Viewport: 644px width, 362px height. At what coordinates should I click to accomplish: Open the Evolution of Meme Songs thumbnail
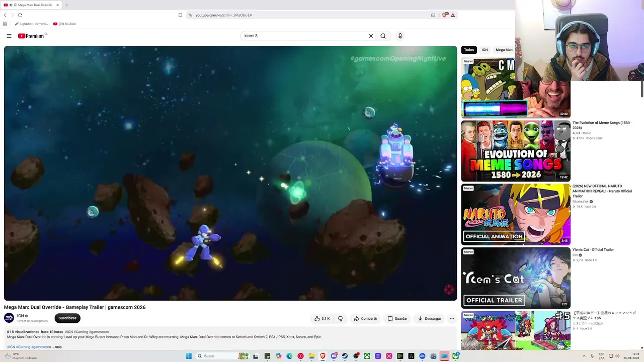(x=516, y=151)
